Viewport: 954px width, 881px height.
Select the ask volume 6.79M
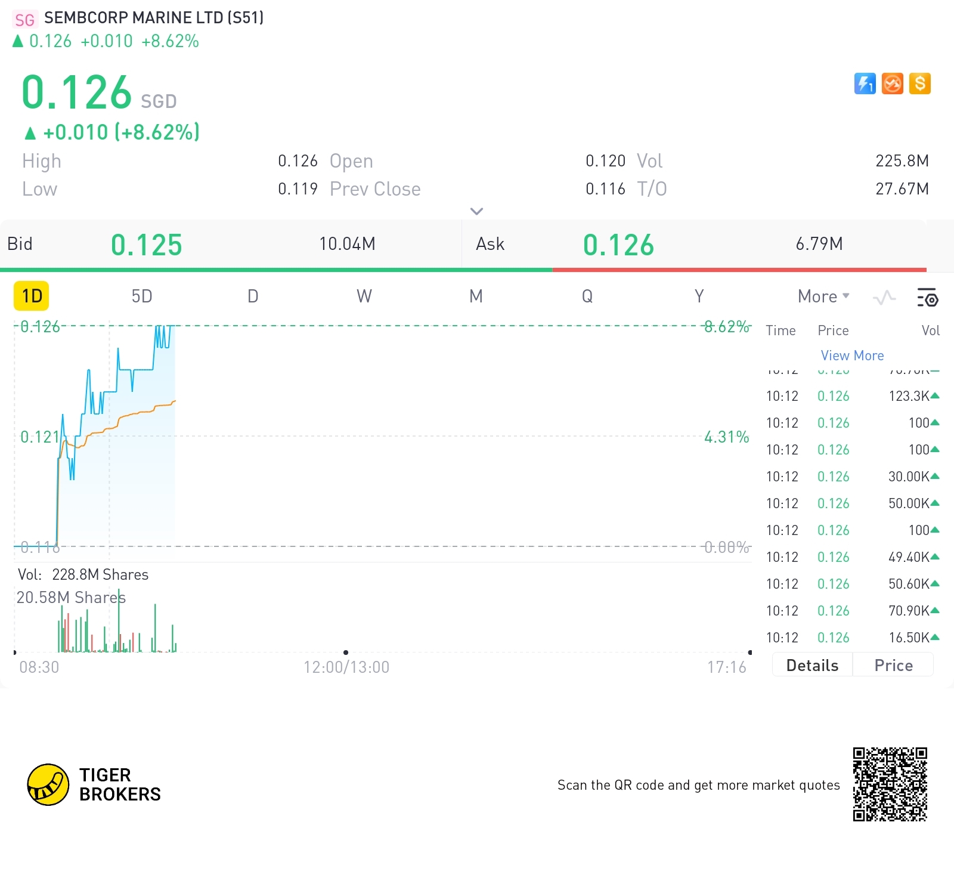pyautogui.click(x=819, y=244)
